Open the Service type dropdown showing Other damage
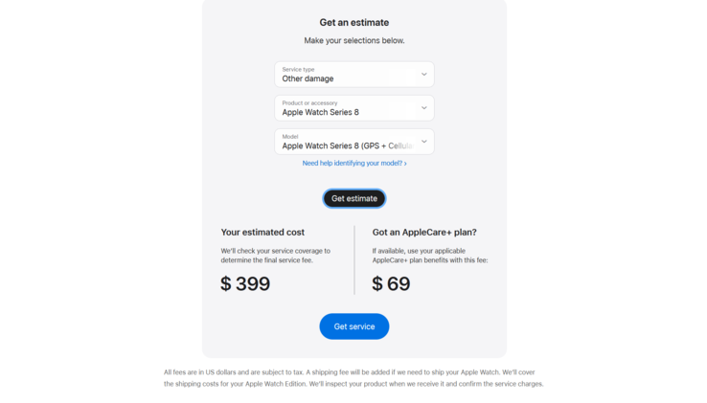The height and width of the screenshot is (403, 707). point(347,75)
